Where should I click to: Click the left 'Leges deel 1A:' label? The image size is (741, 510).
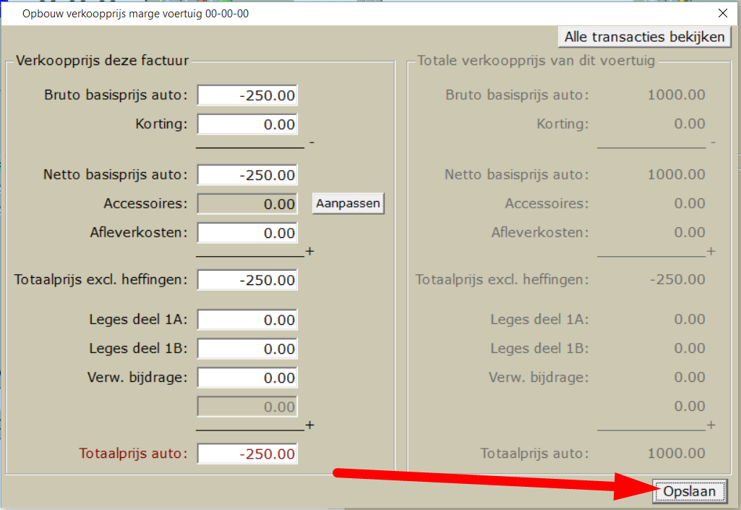139,319
